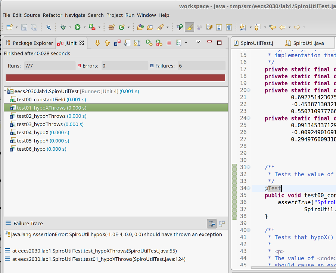Screen dimensions: 336x273
Task: Launch the Debug bug icon
Action: (63, 27)
